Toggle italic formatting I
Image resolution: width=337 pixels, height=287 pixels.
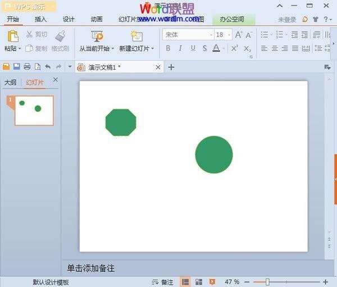180,48
